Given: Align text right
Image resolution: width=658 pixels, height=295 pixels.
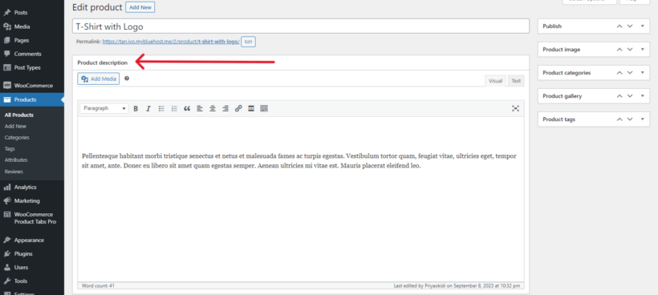Looking at the screenshot, I should pos(225,108).
